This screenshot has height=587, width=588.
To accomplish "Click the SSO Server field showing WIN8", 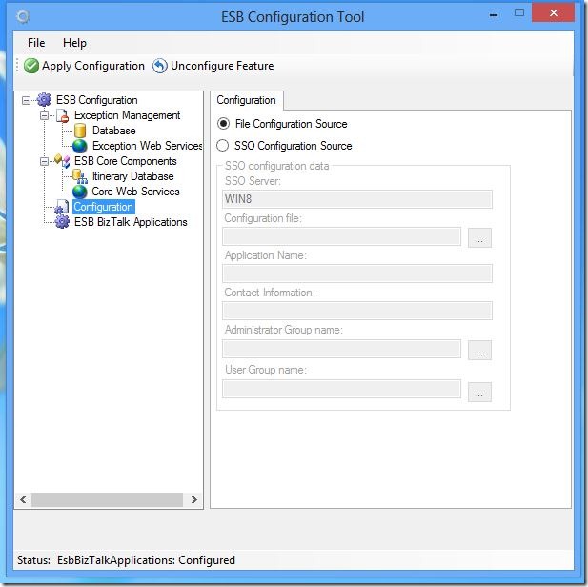I will pos(357,199).
